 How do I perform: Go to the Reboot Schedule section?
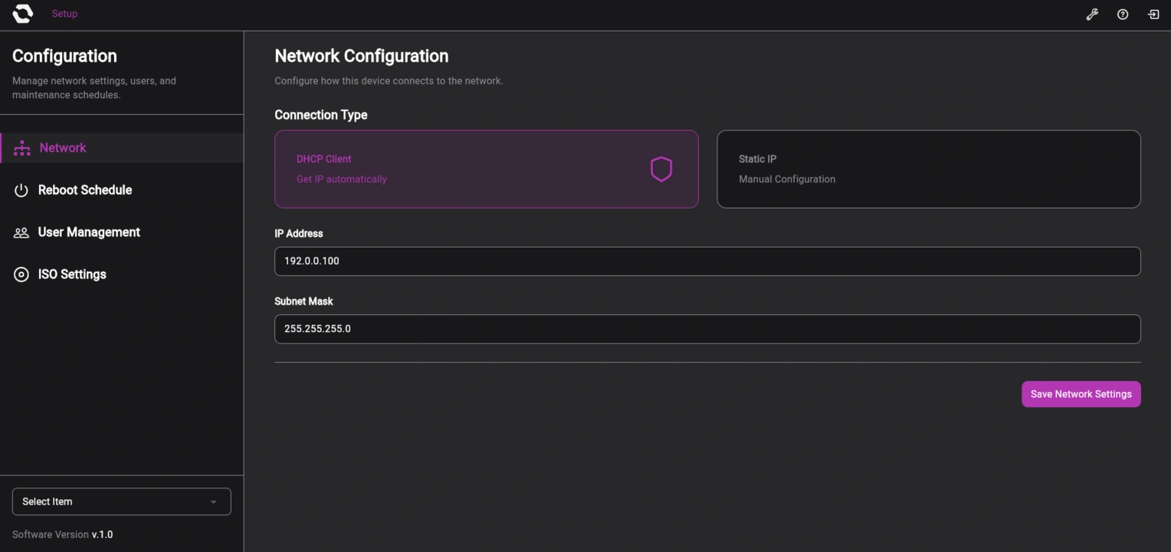pyautogui.click(x=84, y=189)
